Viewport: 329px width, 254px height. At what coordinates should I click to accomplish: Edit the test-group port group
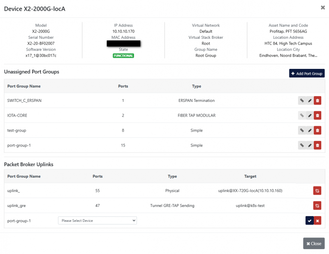coord(310,130)
